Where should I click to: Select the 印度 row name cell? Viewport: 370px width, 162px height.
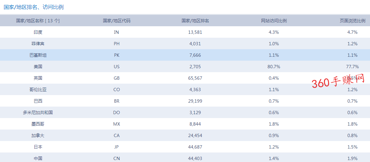point(38,32)
